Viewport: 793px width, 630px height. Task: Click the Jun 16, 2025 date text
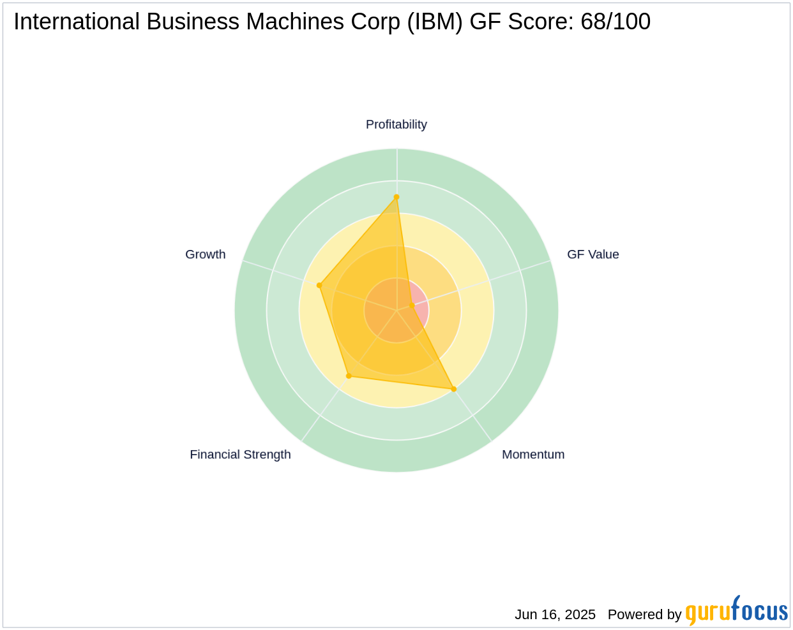tap(555, 615)
